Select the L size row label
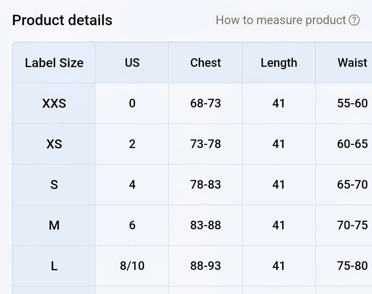 (x=54, y=266)
